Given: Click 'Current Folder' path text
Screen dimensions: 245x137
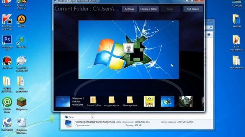Looking at the screenshot, I should 86,9.
